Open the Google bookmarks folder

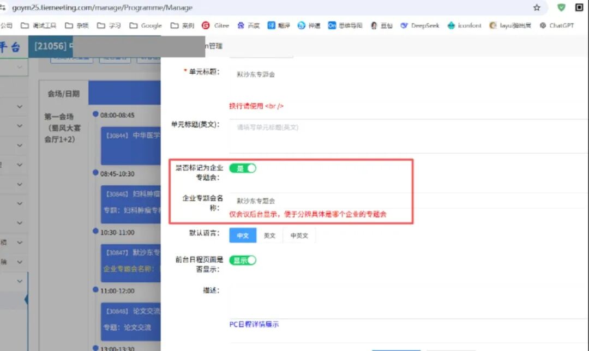(146, 26)
